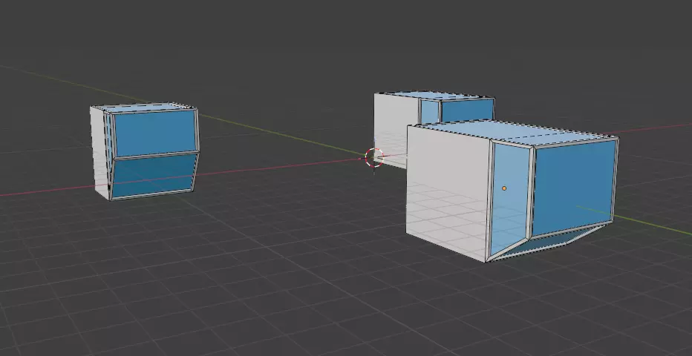Screen dimensions: 692x356
Task: Select the lower blue front face of left cube
Action: (x=153, y=175)
